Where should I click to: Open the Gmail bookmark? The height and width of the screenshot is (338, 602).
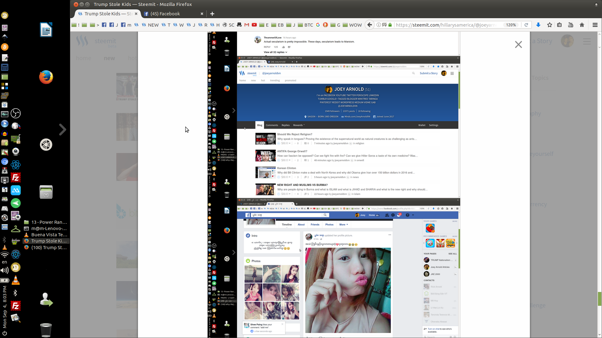(x=246, y=25)
